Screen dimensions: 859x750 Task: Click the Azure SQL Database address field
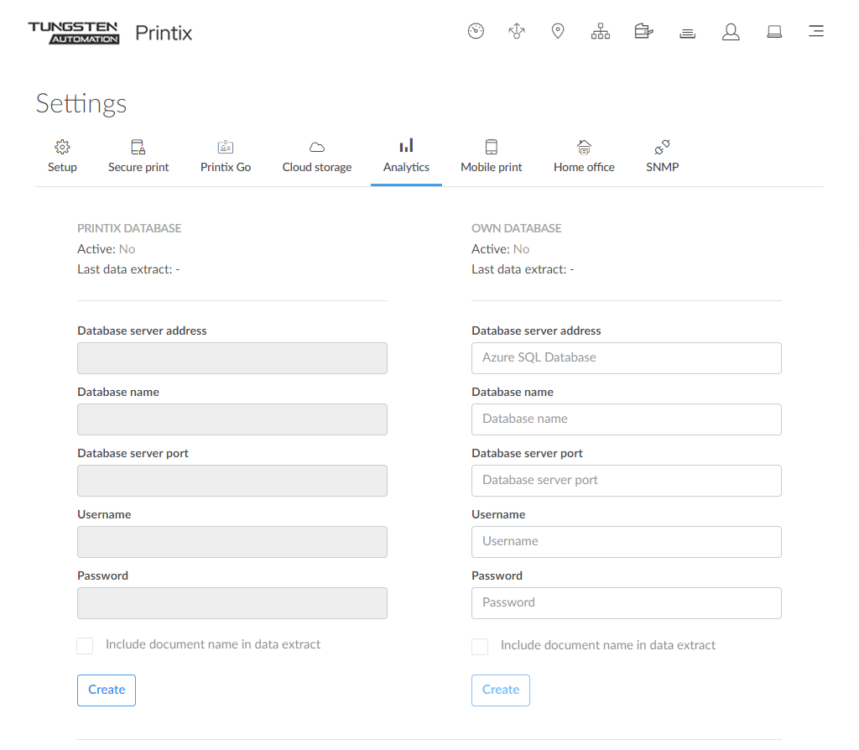point(626,357)
